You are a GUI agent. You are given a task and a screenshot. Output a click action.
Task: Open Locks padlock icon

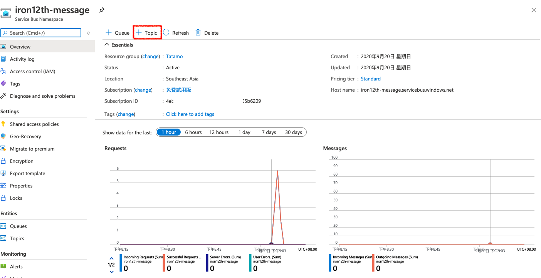point(3,198)
